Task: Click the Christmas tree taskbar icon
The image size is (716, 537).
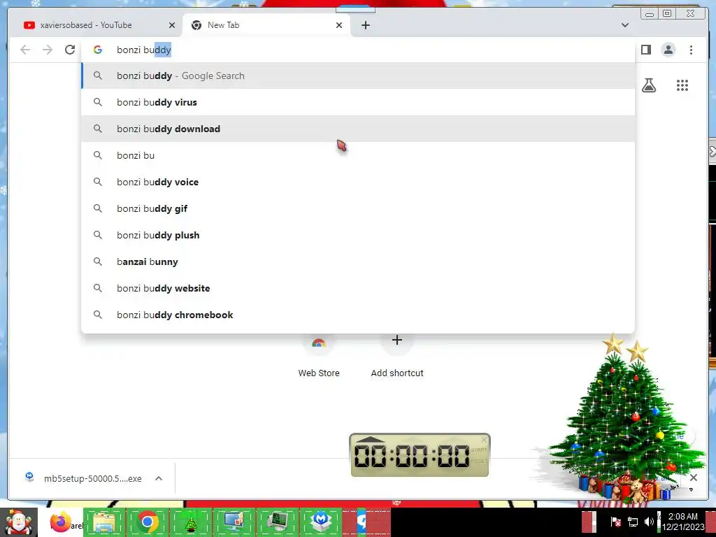Action: click(190, 522)
